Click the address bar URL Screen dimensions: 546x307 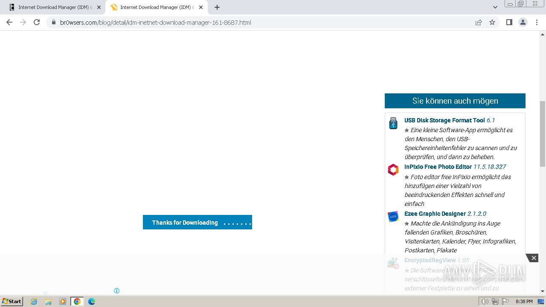tap(155, 22)
